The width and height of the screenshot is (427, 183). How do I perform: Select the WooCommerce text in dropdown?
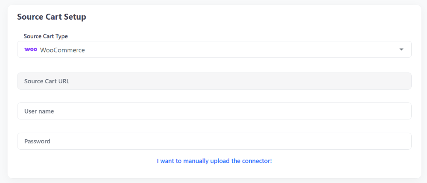point(62,50)
